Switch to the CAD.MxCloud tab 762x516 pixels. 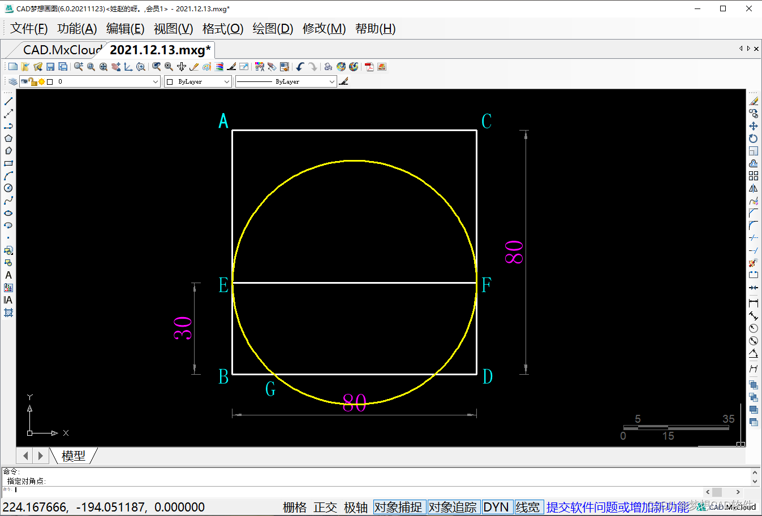62,50
